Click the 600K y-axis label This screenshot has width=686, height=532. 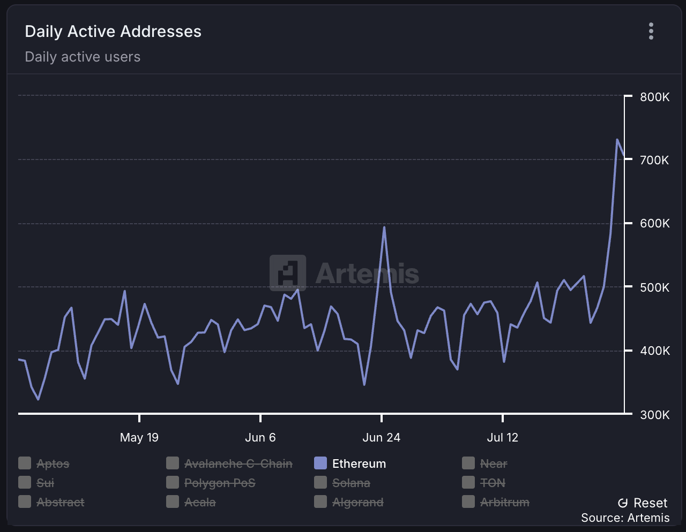pyautogui.click(x=655, y=224)
